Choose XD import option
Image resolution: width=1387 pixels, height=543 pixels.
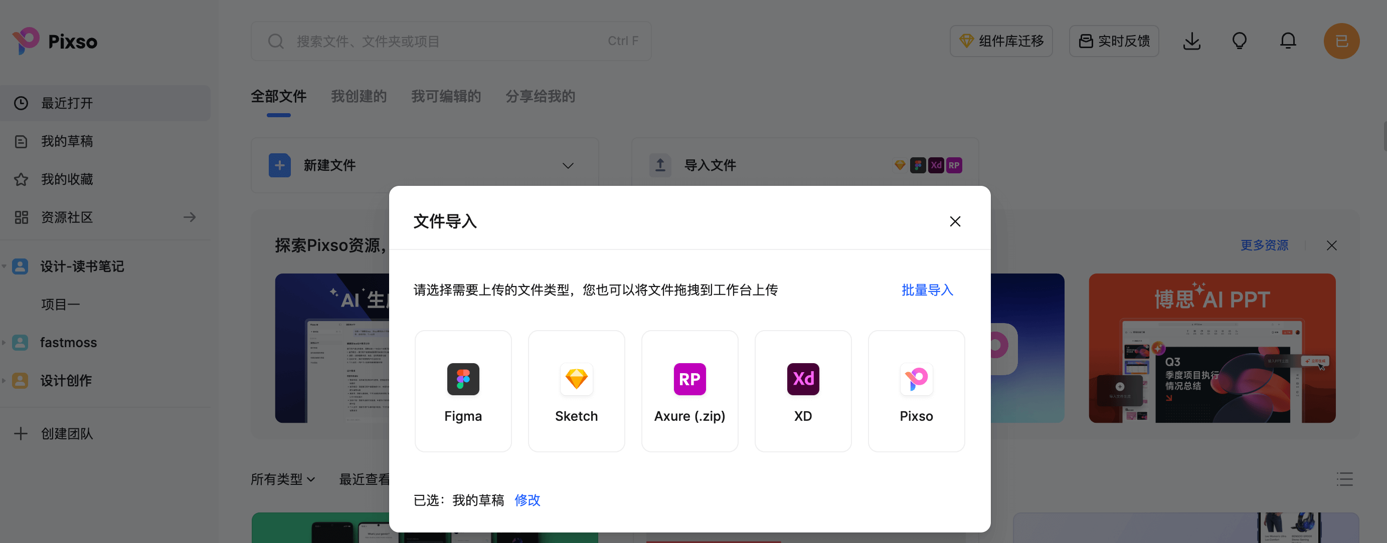tap(803, 391)
